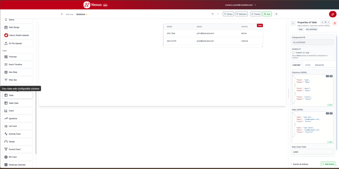The height and width of the screenshot is (169, 339).
Task: Switch to the BEHAVIOR tab
Action: [319, 65]
